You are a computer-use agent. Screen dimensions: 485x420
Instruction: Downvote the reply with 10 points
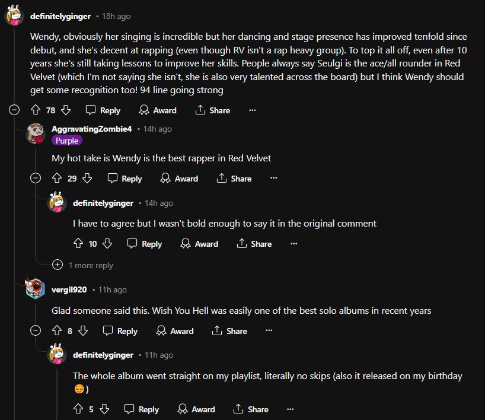pos(107,244)
